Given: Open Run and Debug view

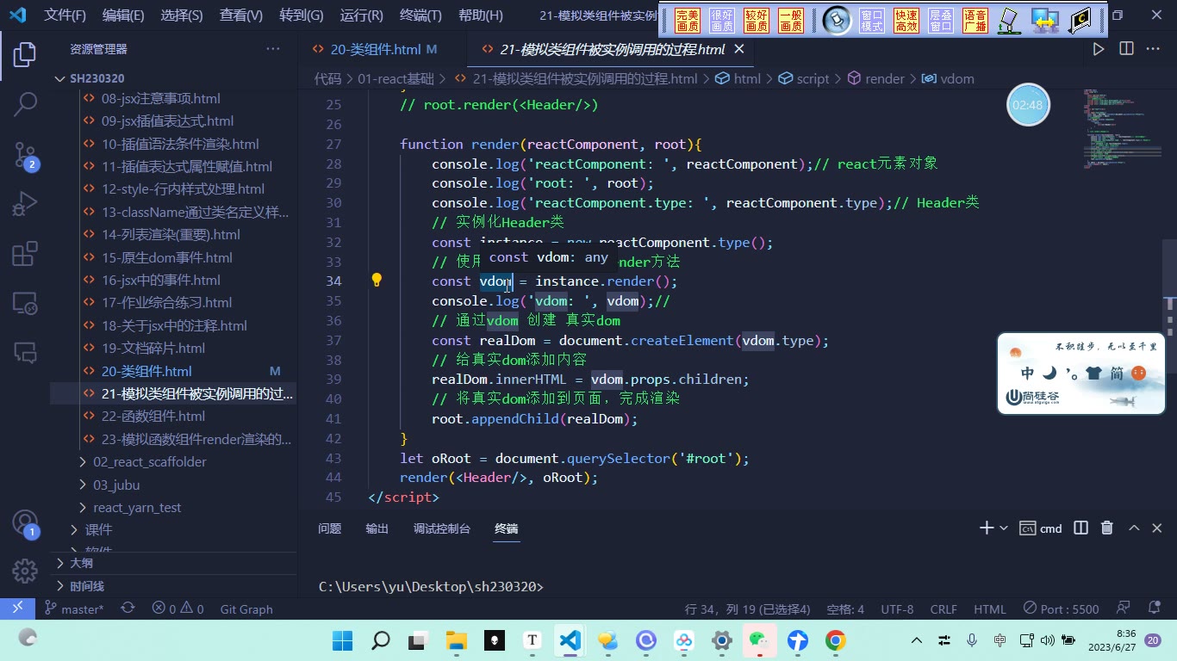Looking at the screenshot, I should click(25, 205).
